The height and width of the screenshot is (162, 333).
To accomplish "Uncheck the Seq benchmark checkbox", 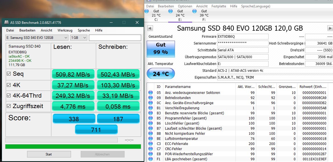I will coord(9,74).
